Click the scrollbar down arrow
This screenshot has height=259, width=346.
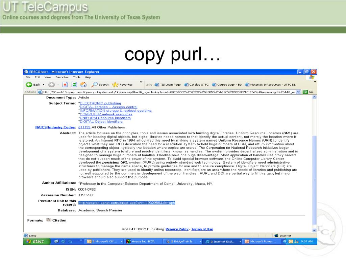(315, 230)
